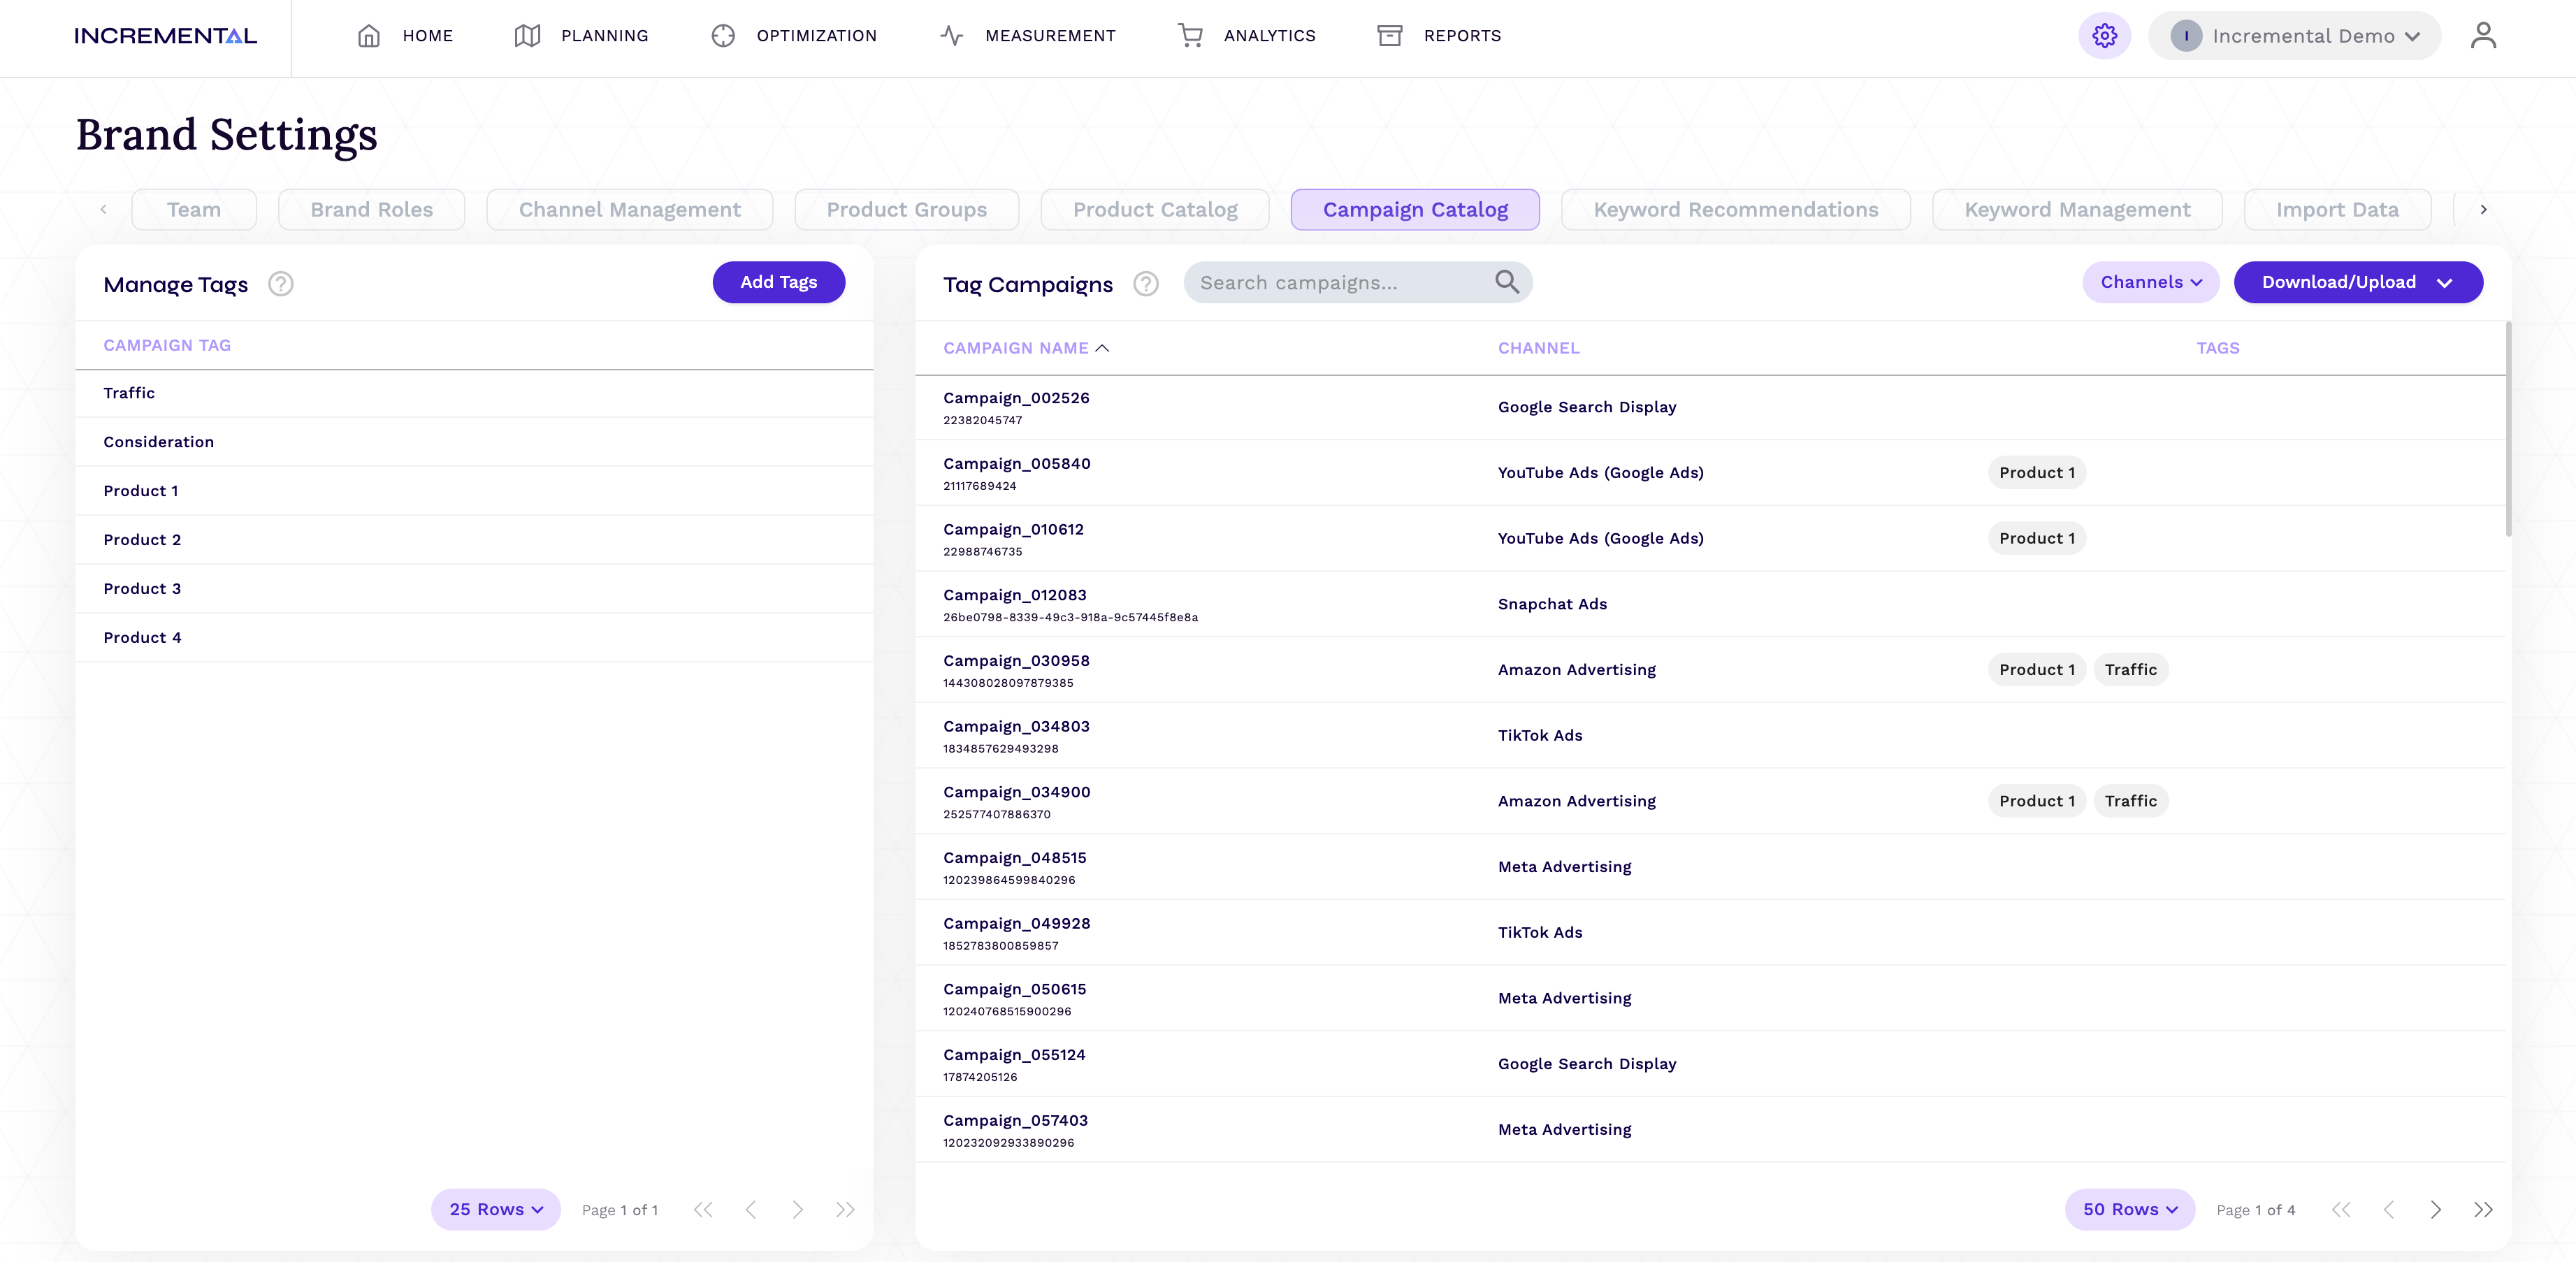Go to previous page of Tag Campaigns

[x=2389, y=1210]
